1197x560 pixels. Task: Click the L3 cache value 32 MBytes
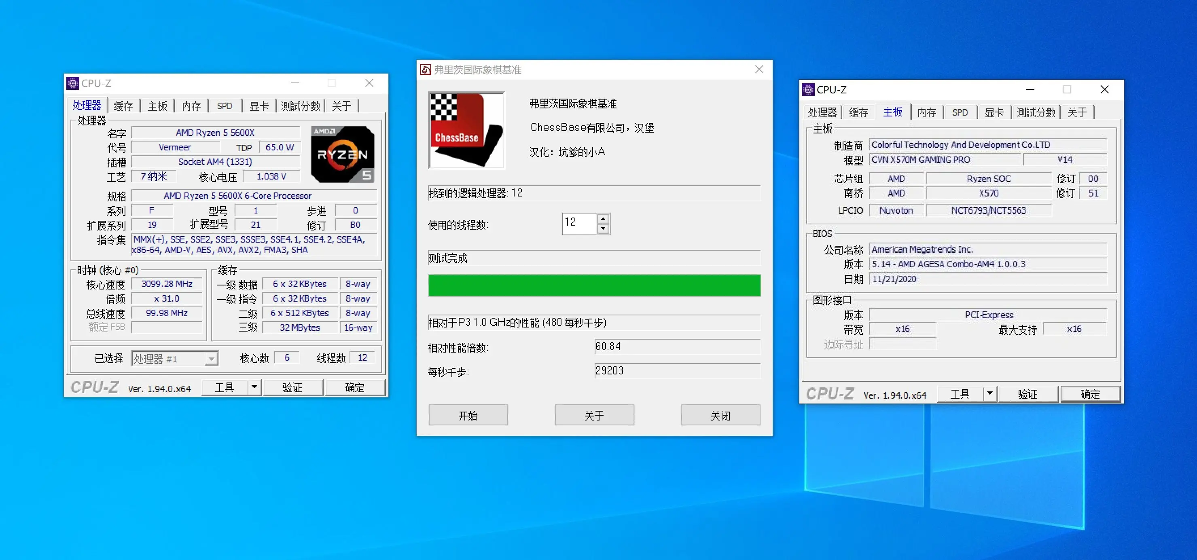[x=300, y=328]
